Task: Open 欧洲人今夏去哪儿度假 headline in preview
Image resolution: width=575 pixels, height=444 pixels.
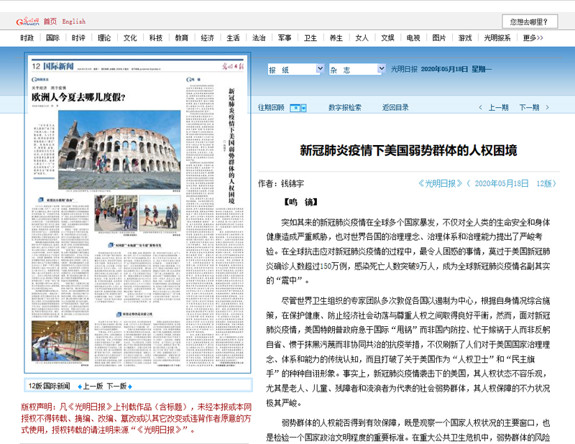Action: coord(78,96)
